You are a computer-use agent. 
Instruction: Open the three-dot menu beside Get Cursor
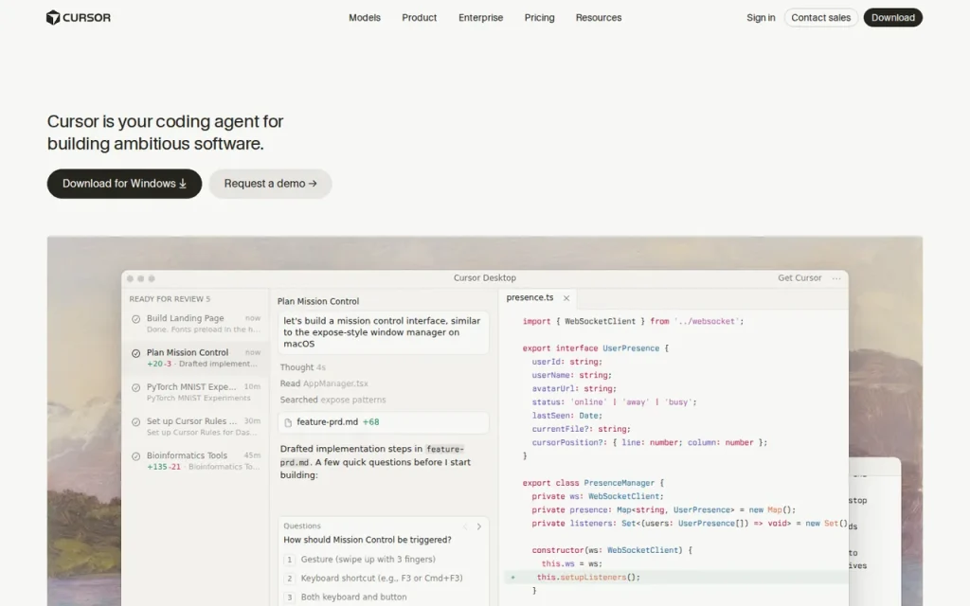click(836, 278)
